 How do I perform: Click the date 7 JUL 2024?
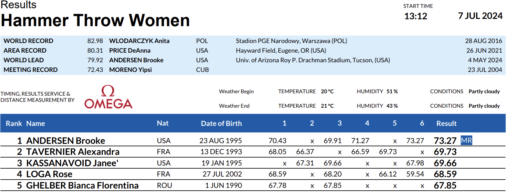point(480,16)
